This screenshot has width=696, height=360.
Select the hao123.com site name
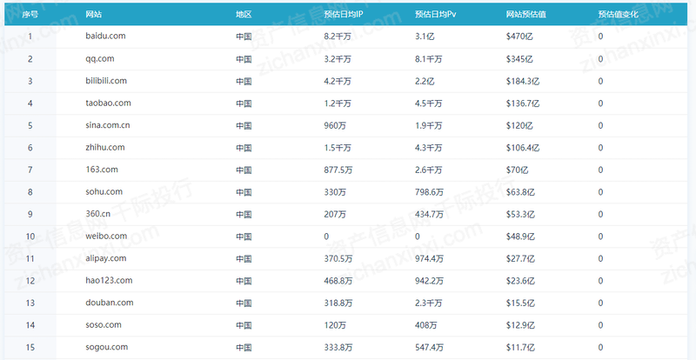[110, 280]
